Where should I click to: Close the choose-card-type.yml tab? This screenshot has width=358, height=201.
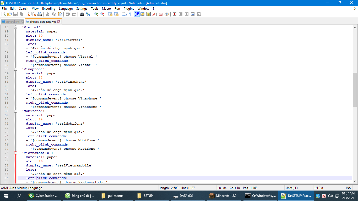tap(59, 22)
